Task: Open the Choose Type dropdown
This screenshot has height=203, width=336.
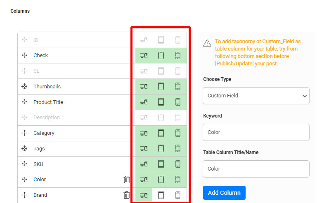Action: point(256,96)
